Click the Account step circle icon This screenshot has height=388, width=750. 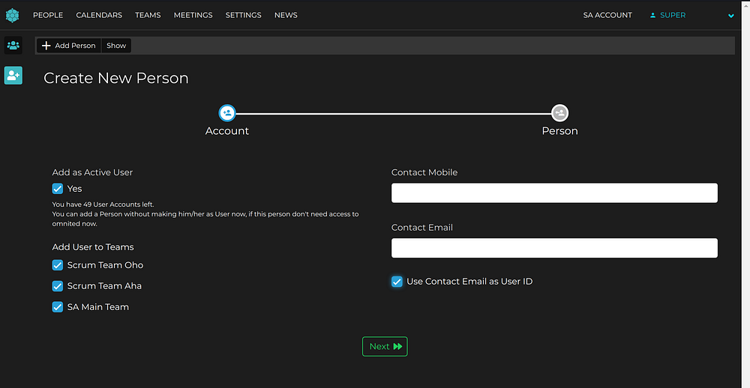pos(227,113)
